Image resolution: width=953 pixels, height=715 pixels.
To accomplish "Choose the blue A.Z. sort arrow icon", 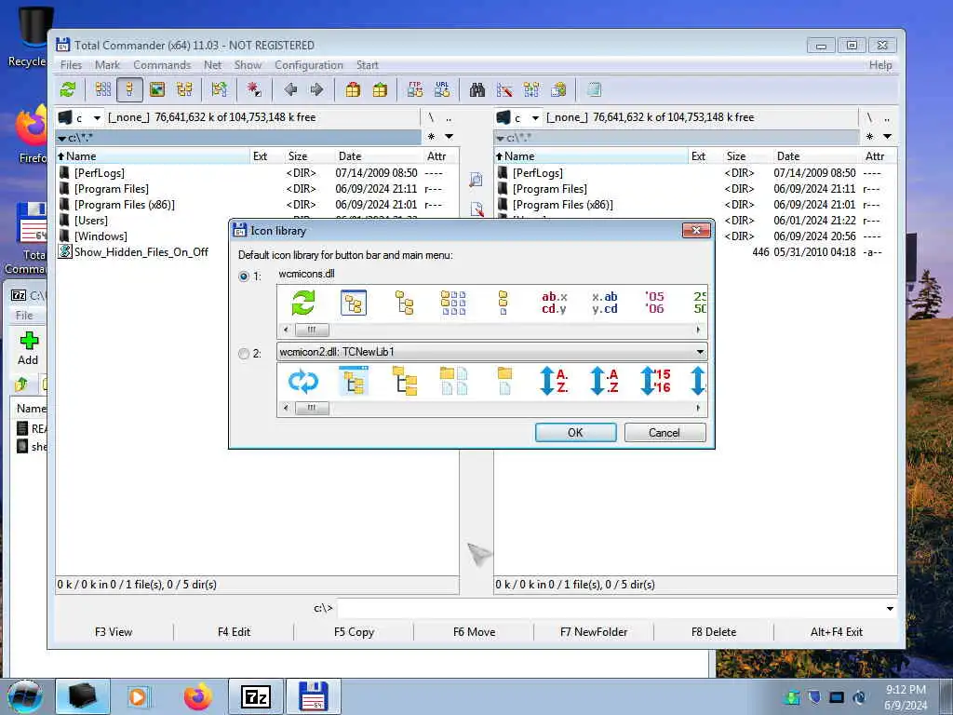I will tap(554, 381).
